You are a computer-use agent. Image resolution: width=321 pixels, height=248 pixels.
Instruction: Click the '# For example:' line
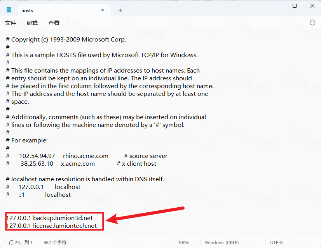[27, 140]
